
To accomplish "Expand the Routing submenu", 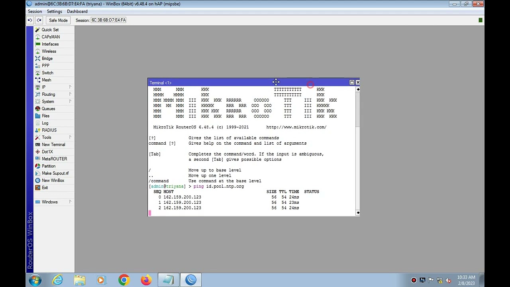I will (x=70, y=94).
